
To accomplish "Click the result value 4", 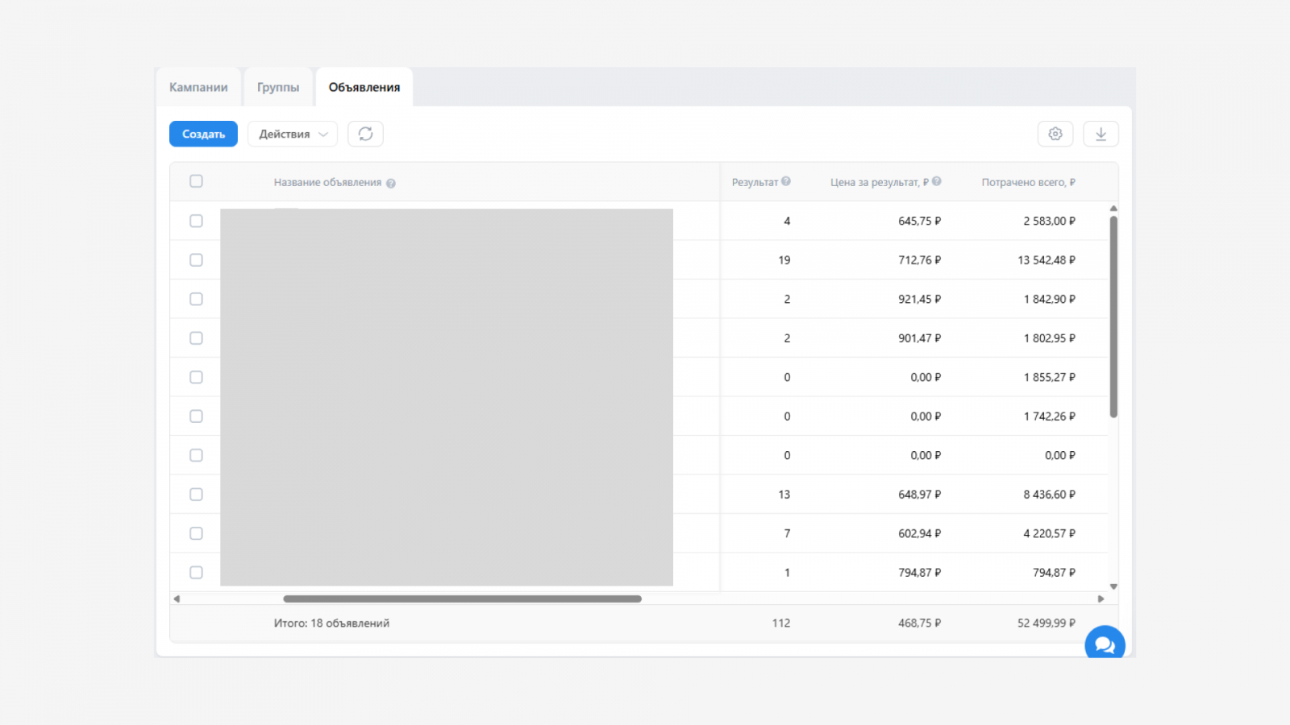I will (787, 221).
